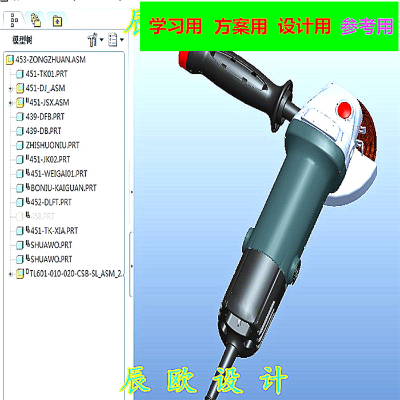Viewport: 400px width, 400px height.
Task: Select the 模型树 panel title
Action: pos(22,40)
